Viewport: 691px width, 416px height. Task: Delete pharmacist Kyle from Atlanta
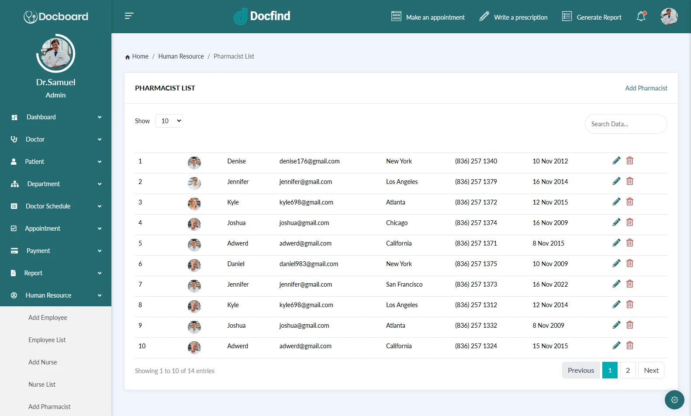pyautogui.click(x=629, y=202)
